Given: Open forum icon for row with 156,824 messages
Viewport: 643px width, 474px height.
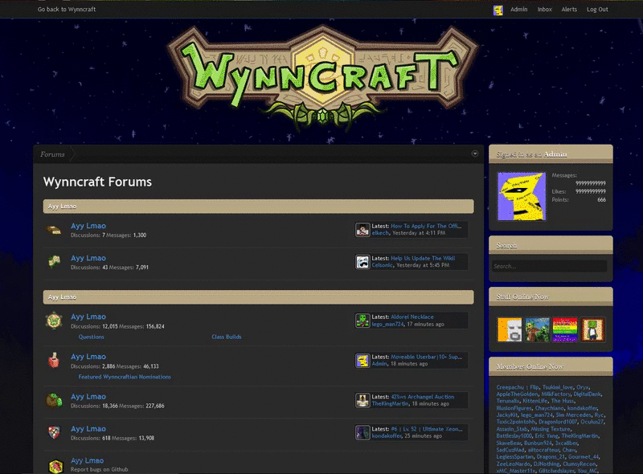Looking at the screenshot, I should pos(54,321).
